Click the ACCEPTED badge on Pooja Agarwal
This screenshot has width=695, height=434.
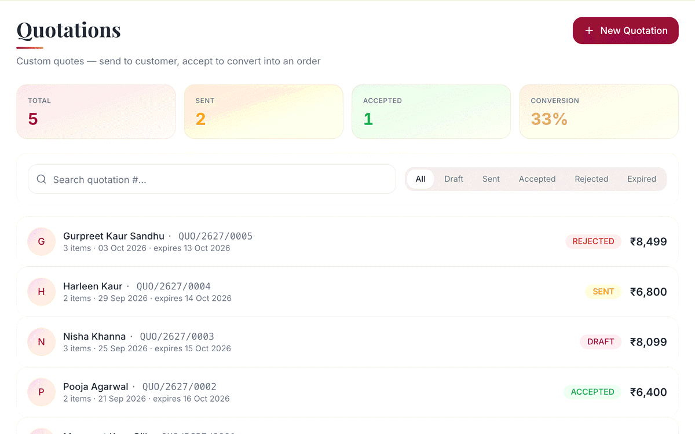coord(592,392)
